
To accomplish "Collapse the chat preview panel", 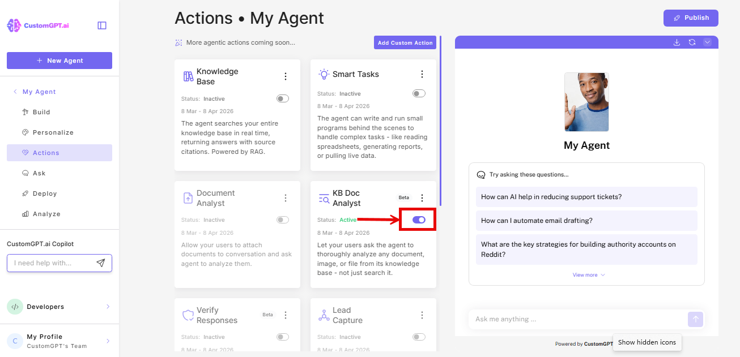I will click(x=707, y=42).
